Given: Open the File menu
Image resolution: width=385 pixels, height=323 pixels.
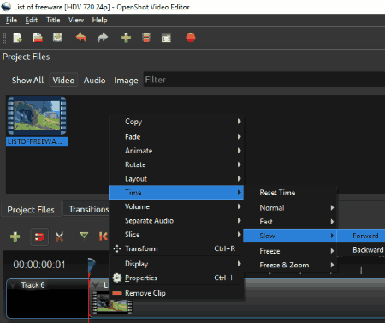Looking at the screenshot, I should click(11, 20).
